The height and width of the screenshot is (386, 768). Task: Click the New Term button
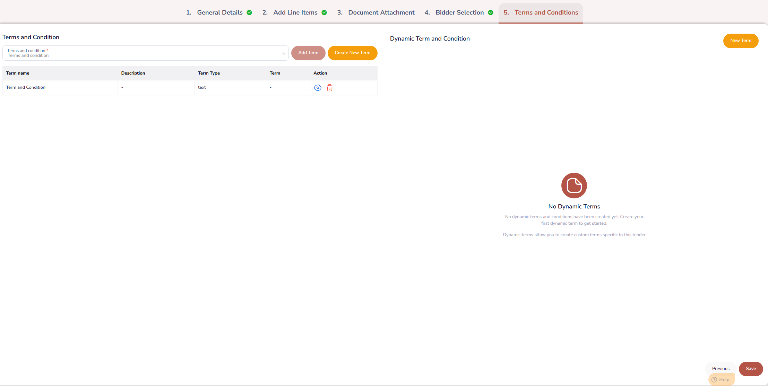(741, 41)
